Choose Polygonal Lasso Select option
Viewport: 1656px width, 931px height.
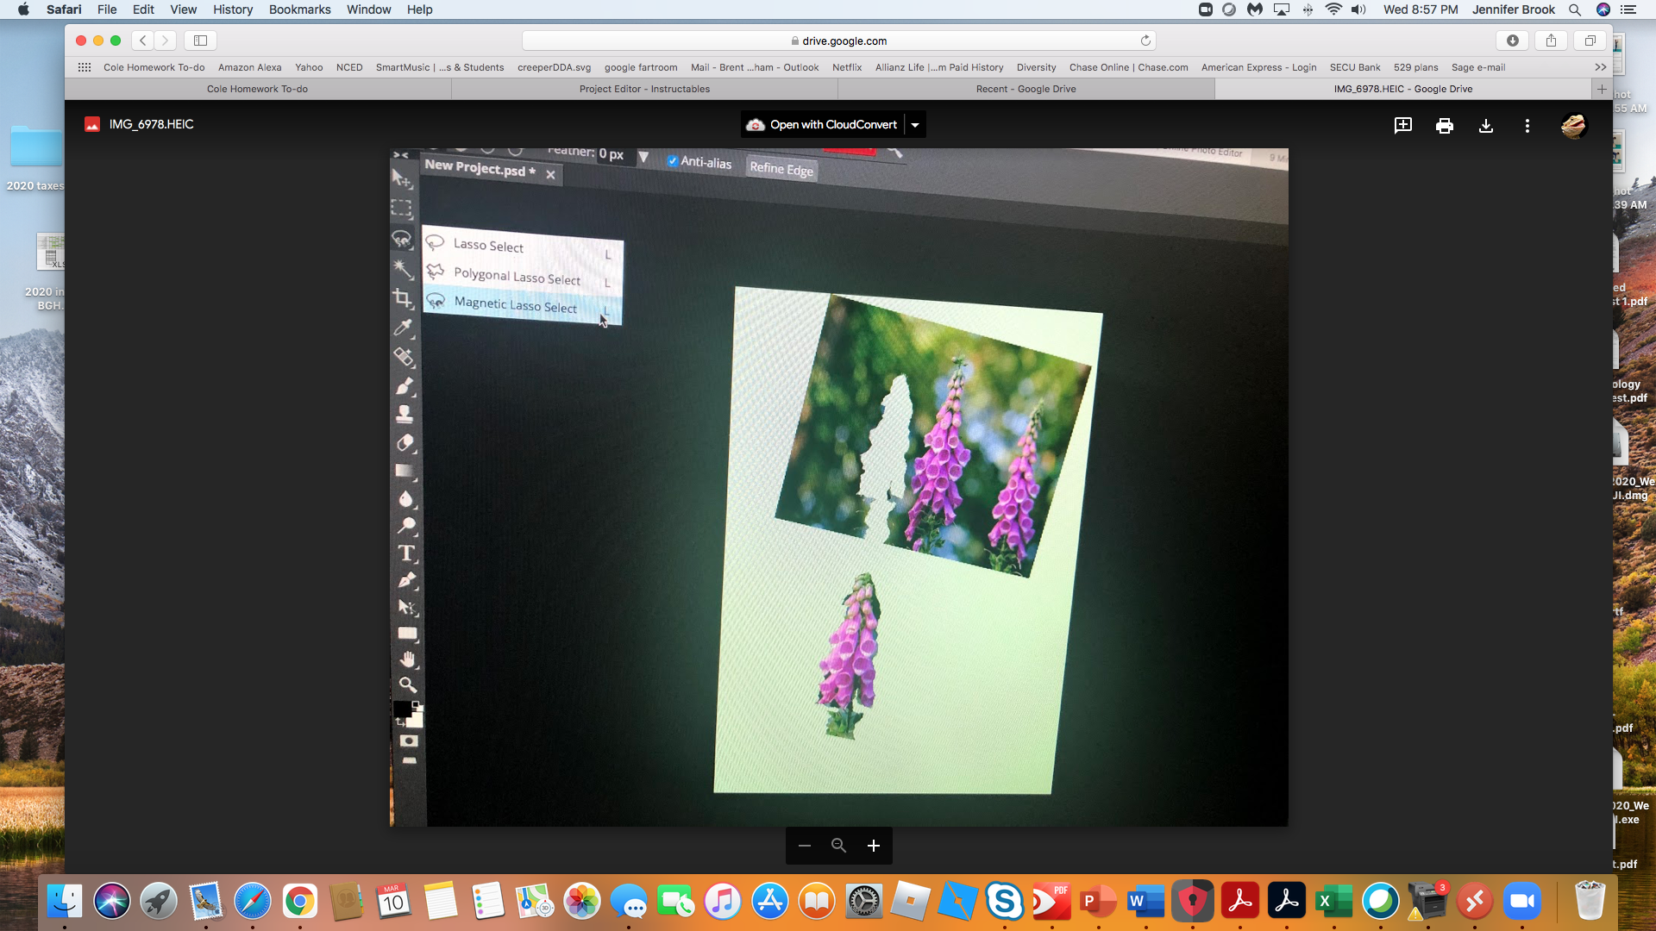tap(517, 277)
